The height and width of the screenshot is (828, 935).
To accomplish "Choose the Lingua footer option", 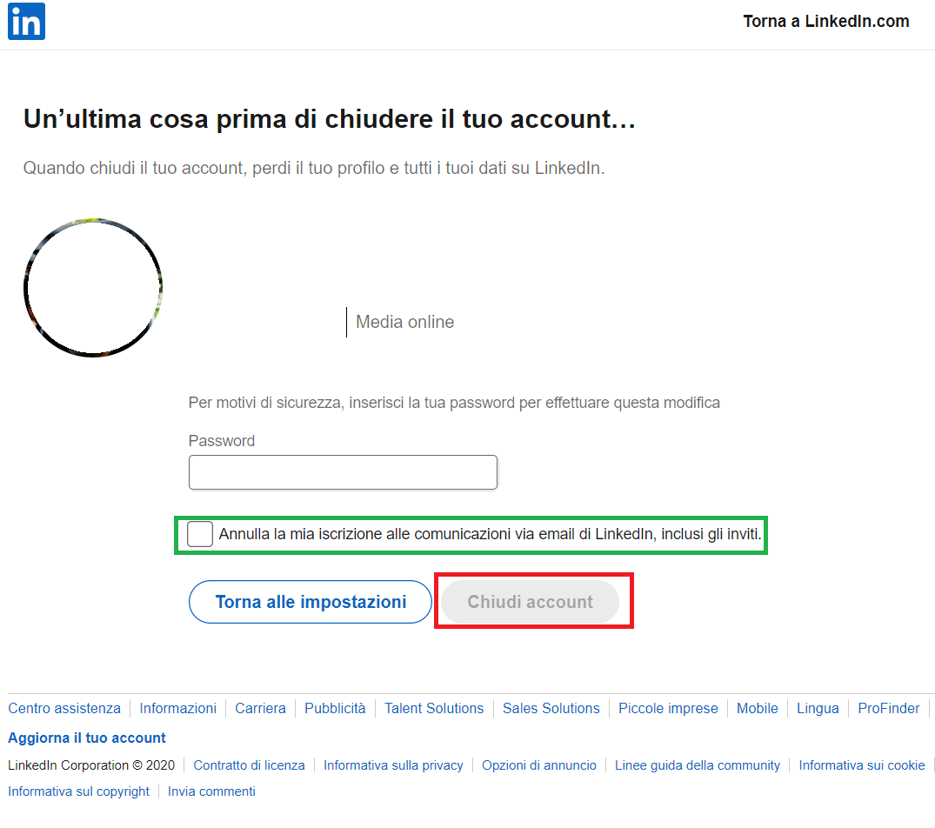I will click(x=818, y=708).
